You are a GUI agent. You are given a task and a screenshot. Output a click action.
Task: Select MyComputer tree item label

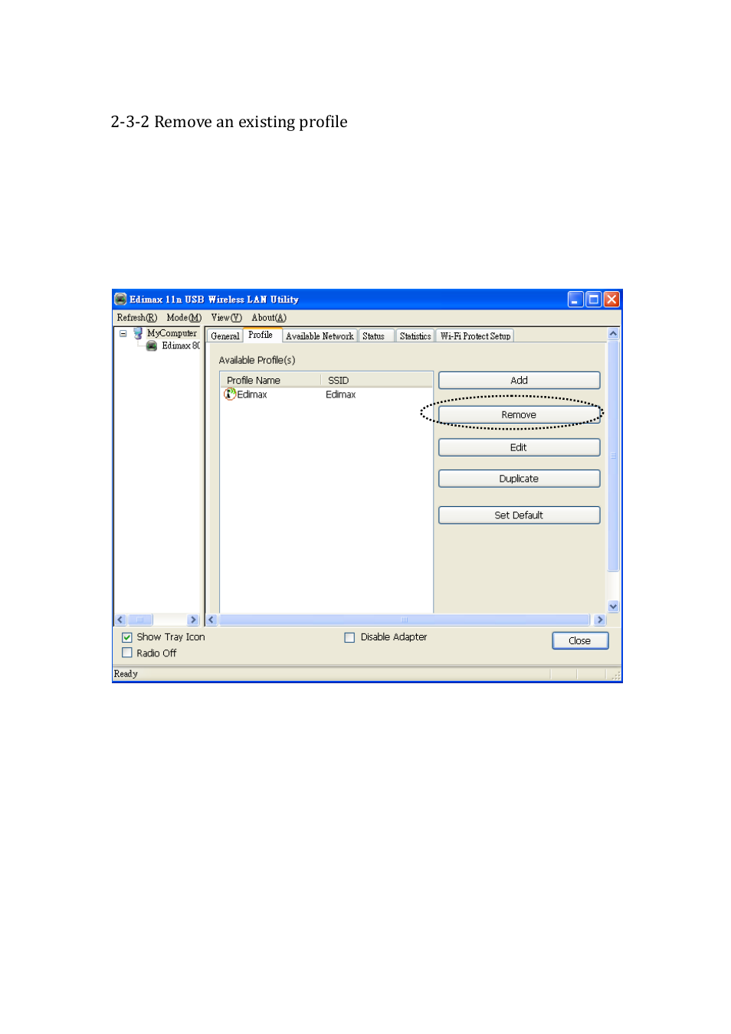[172, 333]
